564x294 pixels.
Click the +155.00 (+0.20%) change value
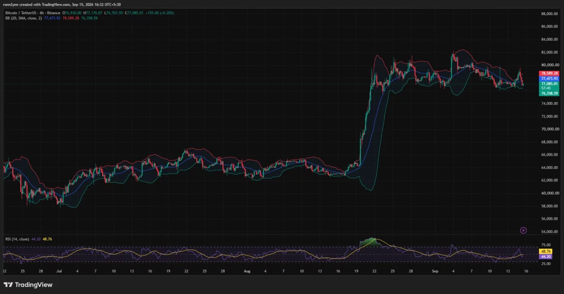[160, 13]
